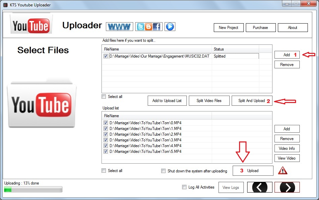The image size is (319, 200).
Task: Toggle Select all for split files
Action: tap(104, 96)
